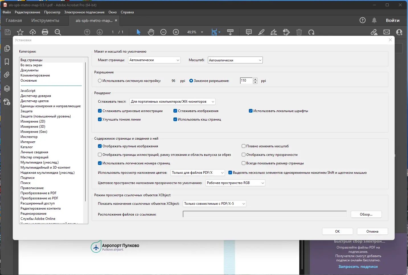Enable 'Плавно изменять масштаб' checkbox
This screenshot has height=275, width=408.
pos(243,146)
